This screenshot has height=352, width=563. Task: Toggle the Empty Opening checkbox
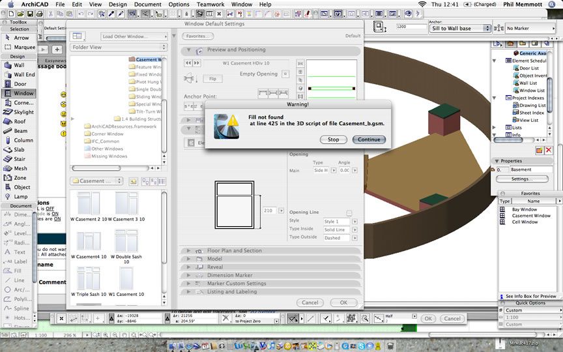285,74
